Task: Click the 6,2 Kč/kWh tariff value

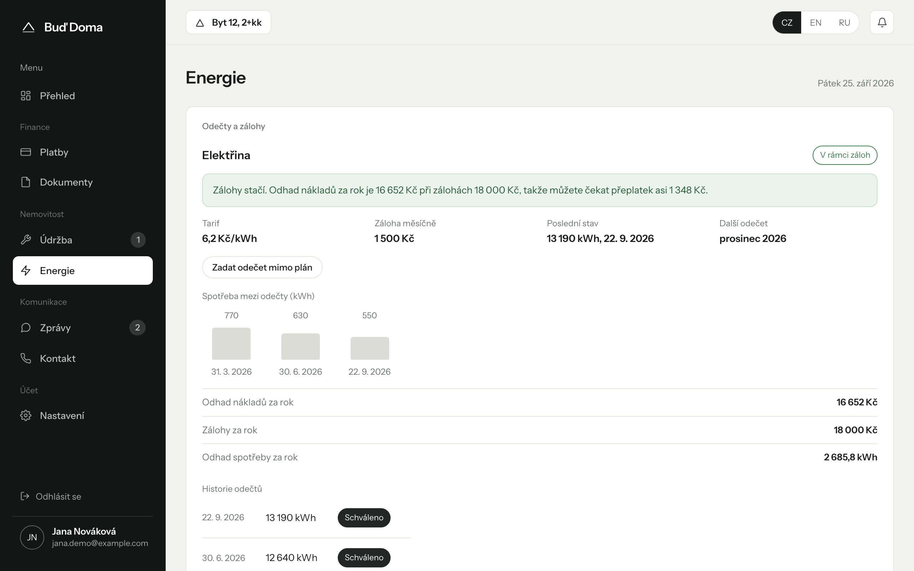Action: [229, 238]
